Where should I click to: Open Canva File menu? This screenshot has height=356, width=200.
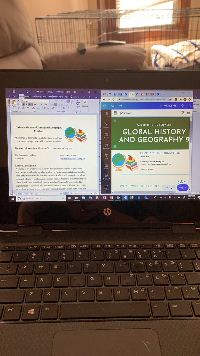click(113, 106)
